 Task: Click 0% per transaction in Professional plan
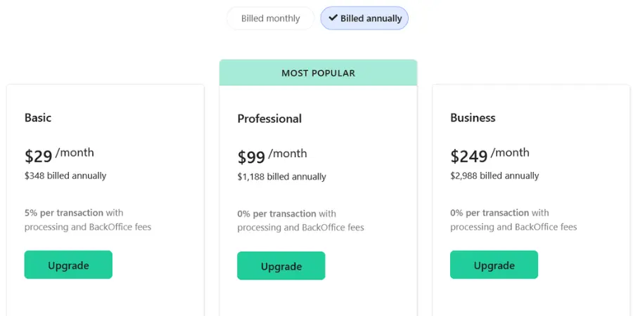[x=276, y=213]
